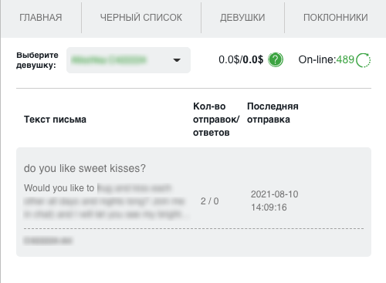Click the 2021-08-10 14:09:16 send date
Screen dimensions: 386x283
tap(275, 200)
